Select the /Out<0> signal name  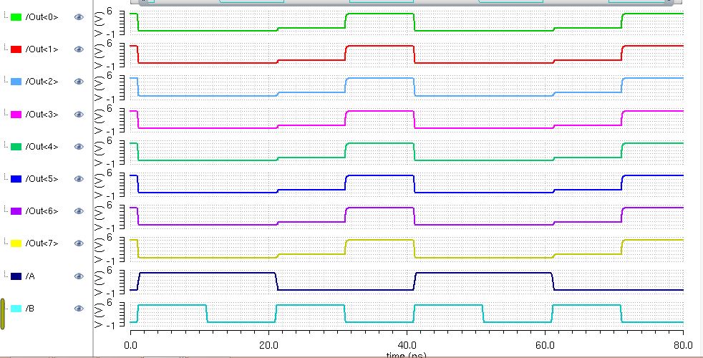coord(42,17)
